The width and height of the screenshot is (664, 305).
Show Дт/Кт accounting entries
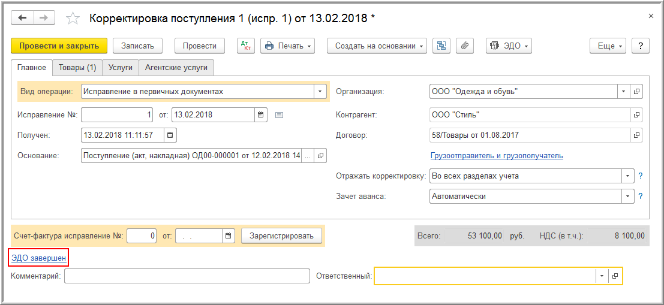pos(246,46)
